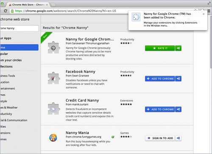Share the Nanny Mania game
The width and height of the screenshot is (212, 154).
pyautogui.click(x=179, y=138)
